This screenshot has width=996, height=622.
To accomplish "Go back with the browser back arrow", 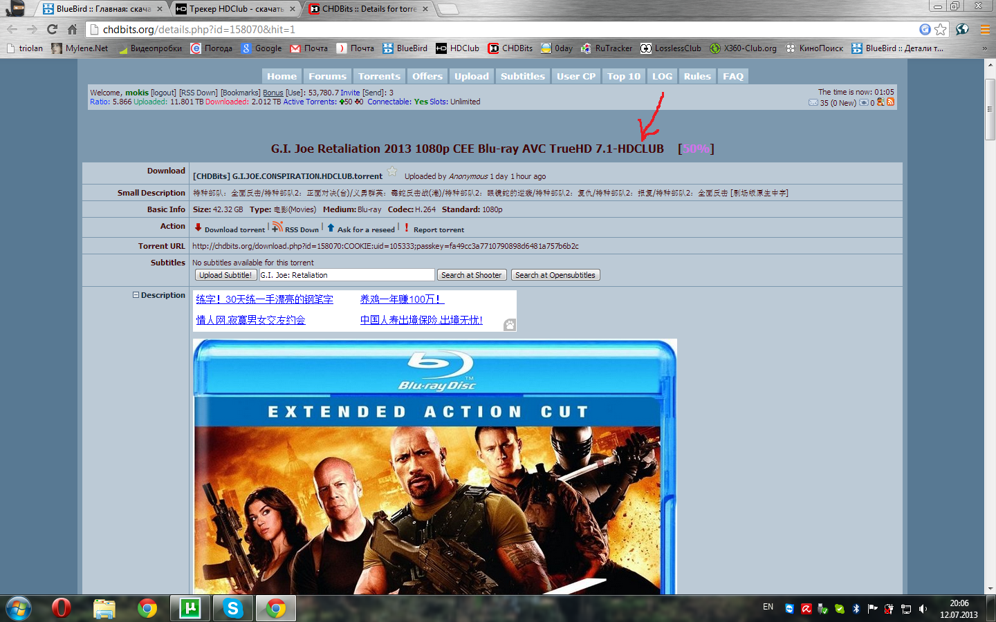I will pyautogui.click(x=12, y=29).
